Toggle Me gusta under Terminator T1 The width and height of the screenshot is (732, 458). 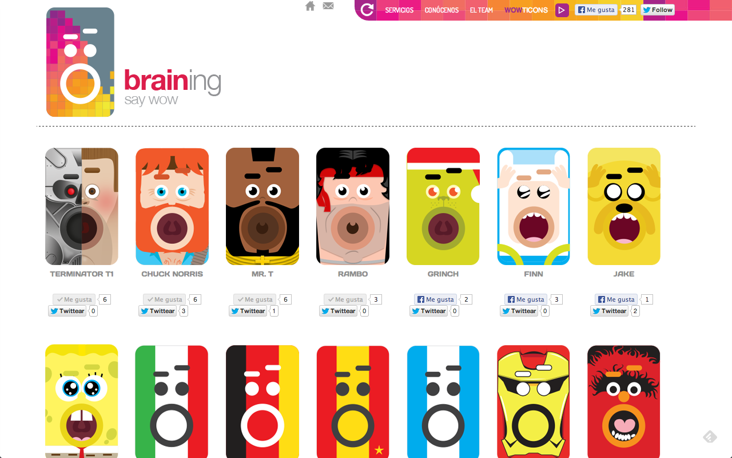74,299
